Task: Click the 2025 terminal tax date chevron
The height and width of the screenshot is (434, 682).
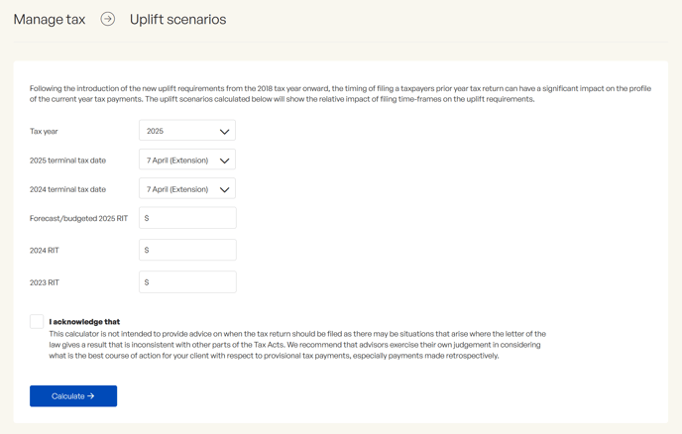Action: (224, 161)
